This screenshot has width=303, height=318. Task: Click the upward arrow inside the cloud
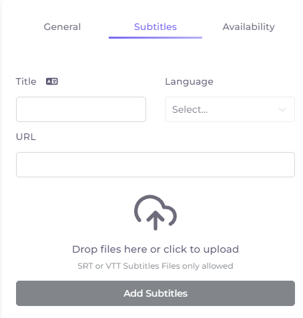click(x=156, y=220)
